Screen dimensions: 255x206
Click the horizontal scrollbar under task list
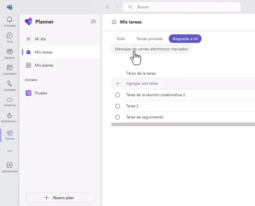(183, 124)
